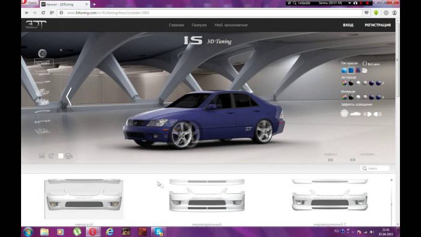Click the parts search field
The image size is (421, 237).
pyautogui.click(x=375, y=168)
